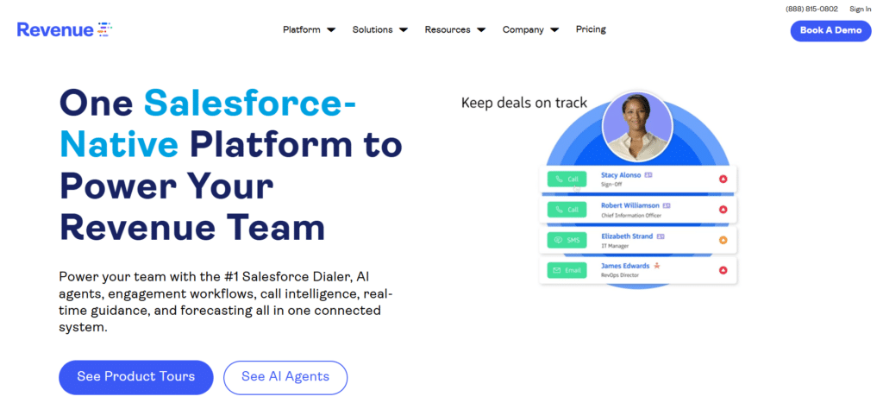Click the circular profile photo of the woman
Image resolution: width=883 pixels, height=403 pixels.
[x=637, y=126]
